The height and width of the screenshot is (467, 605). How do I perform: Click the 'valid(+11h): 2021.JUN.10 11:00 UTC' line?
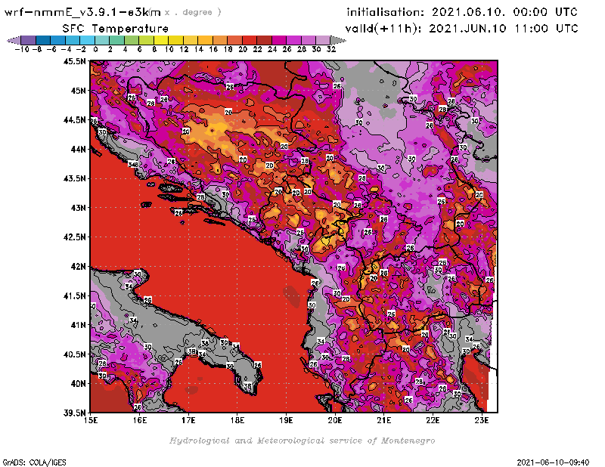tap(461, 29)
